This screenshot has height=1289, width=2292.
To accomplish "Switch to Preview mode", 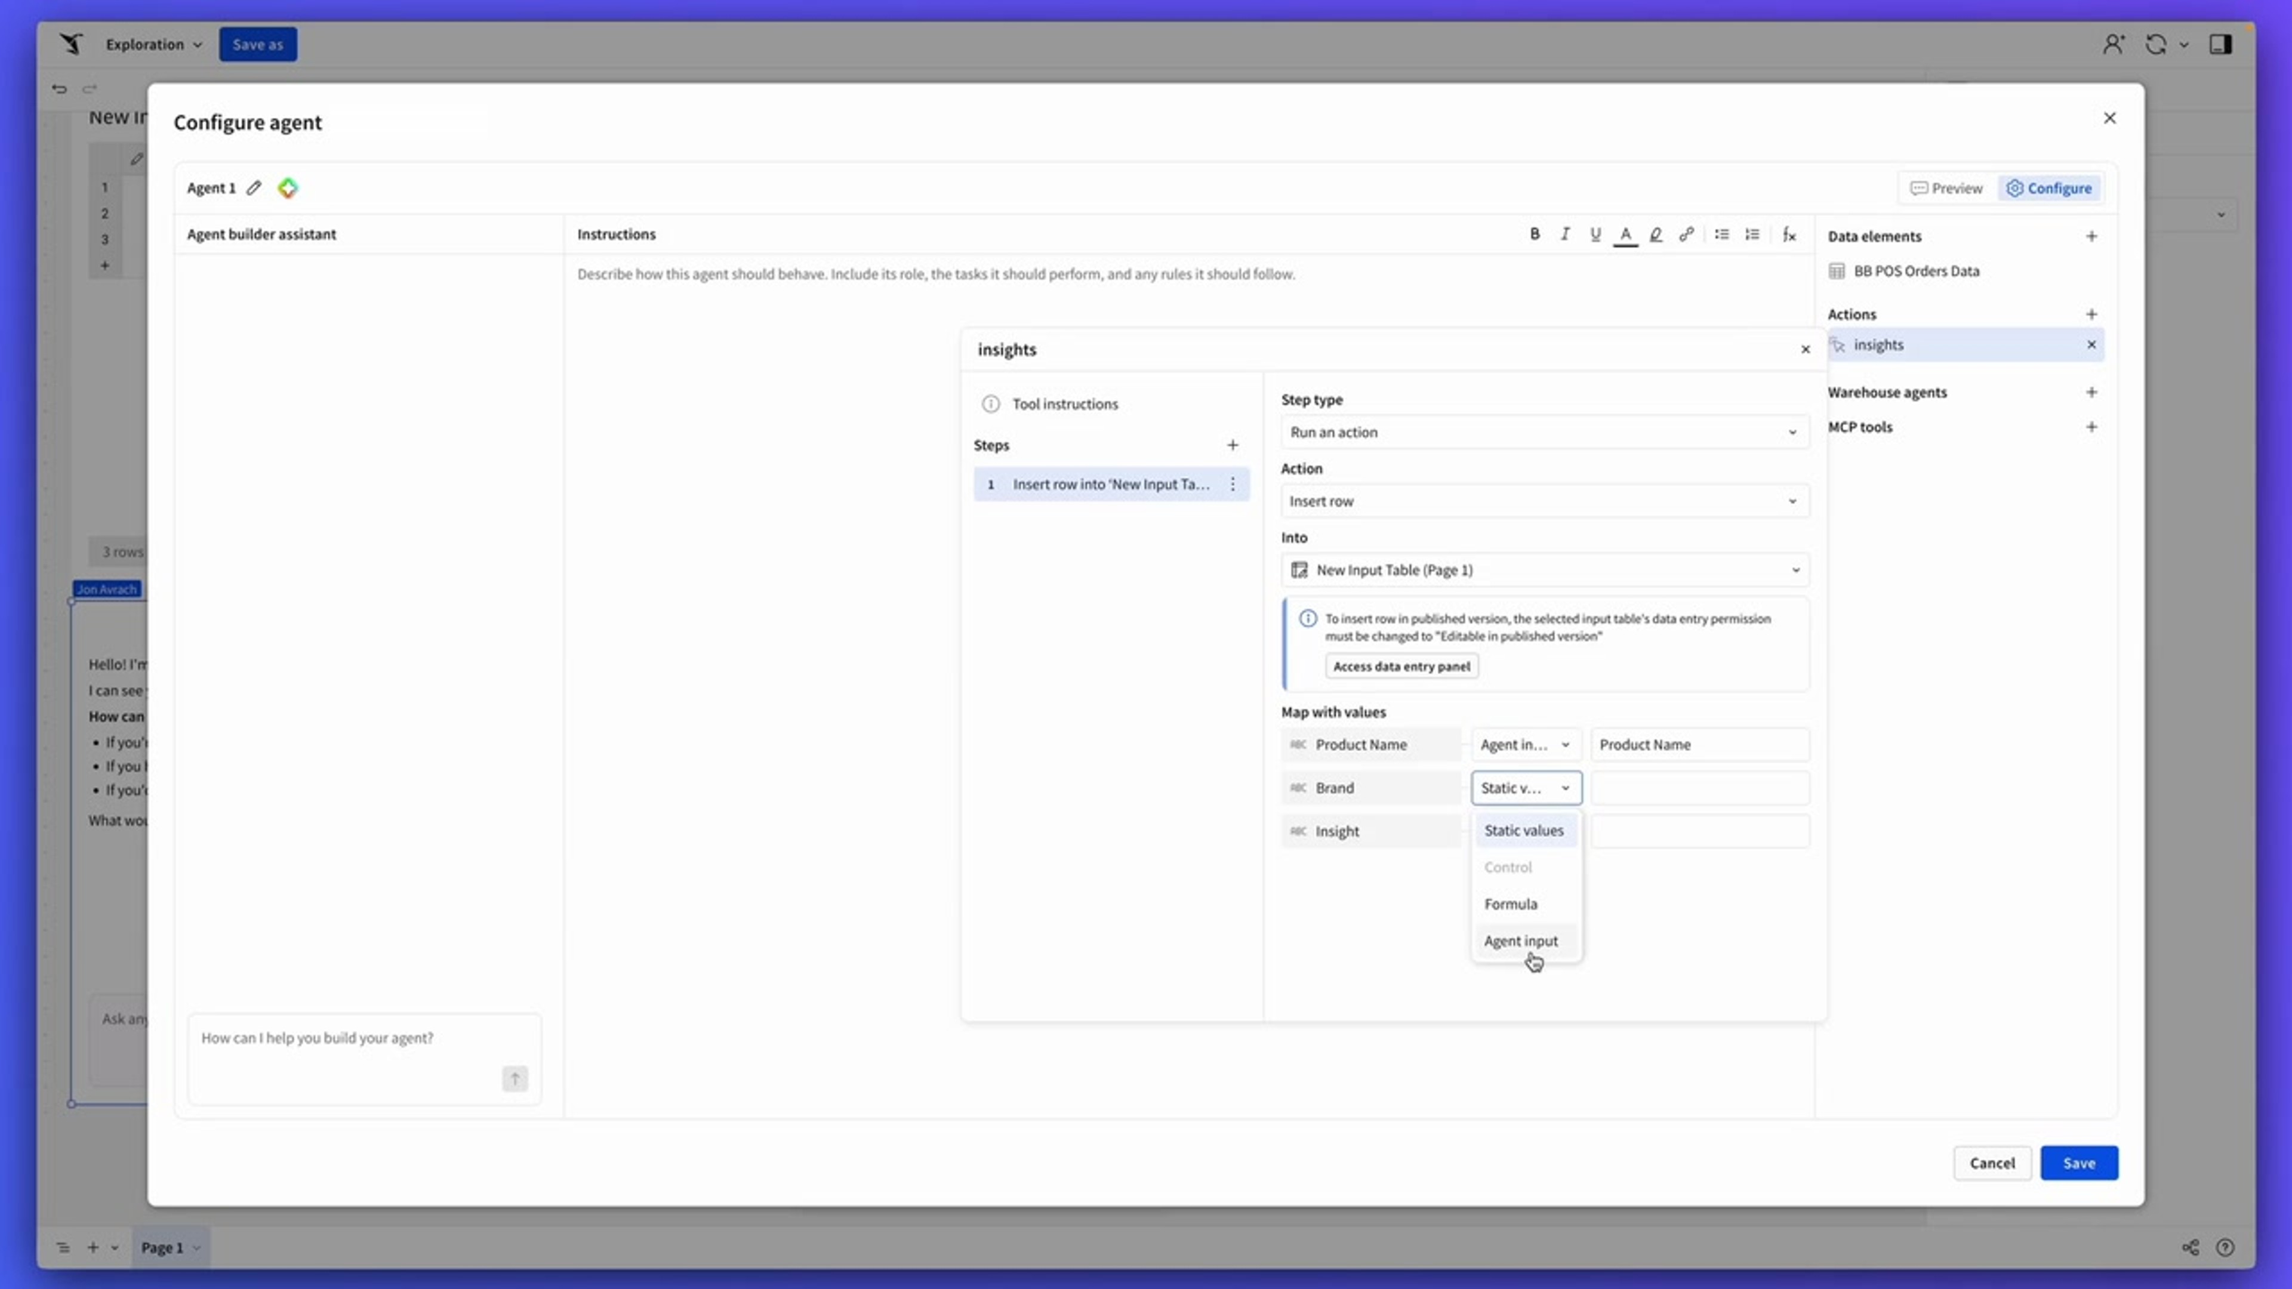I will (x=1947, y=188).
